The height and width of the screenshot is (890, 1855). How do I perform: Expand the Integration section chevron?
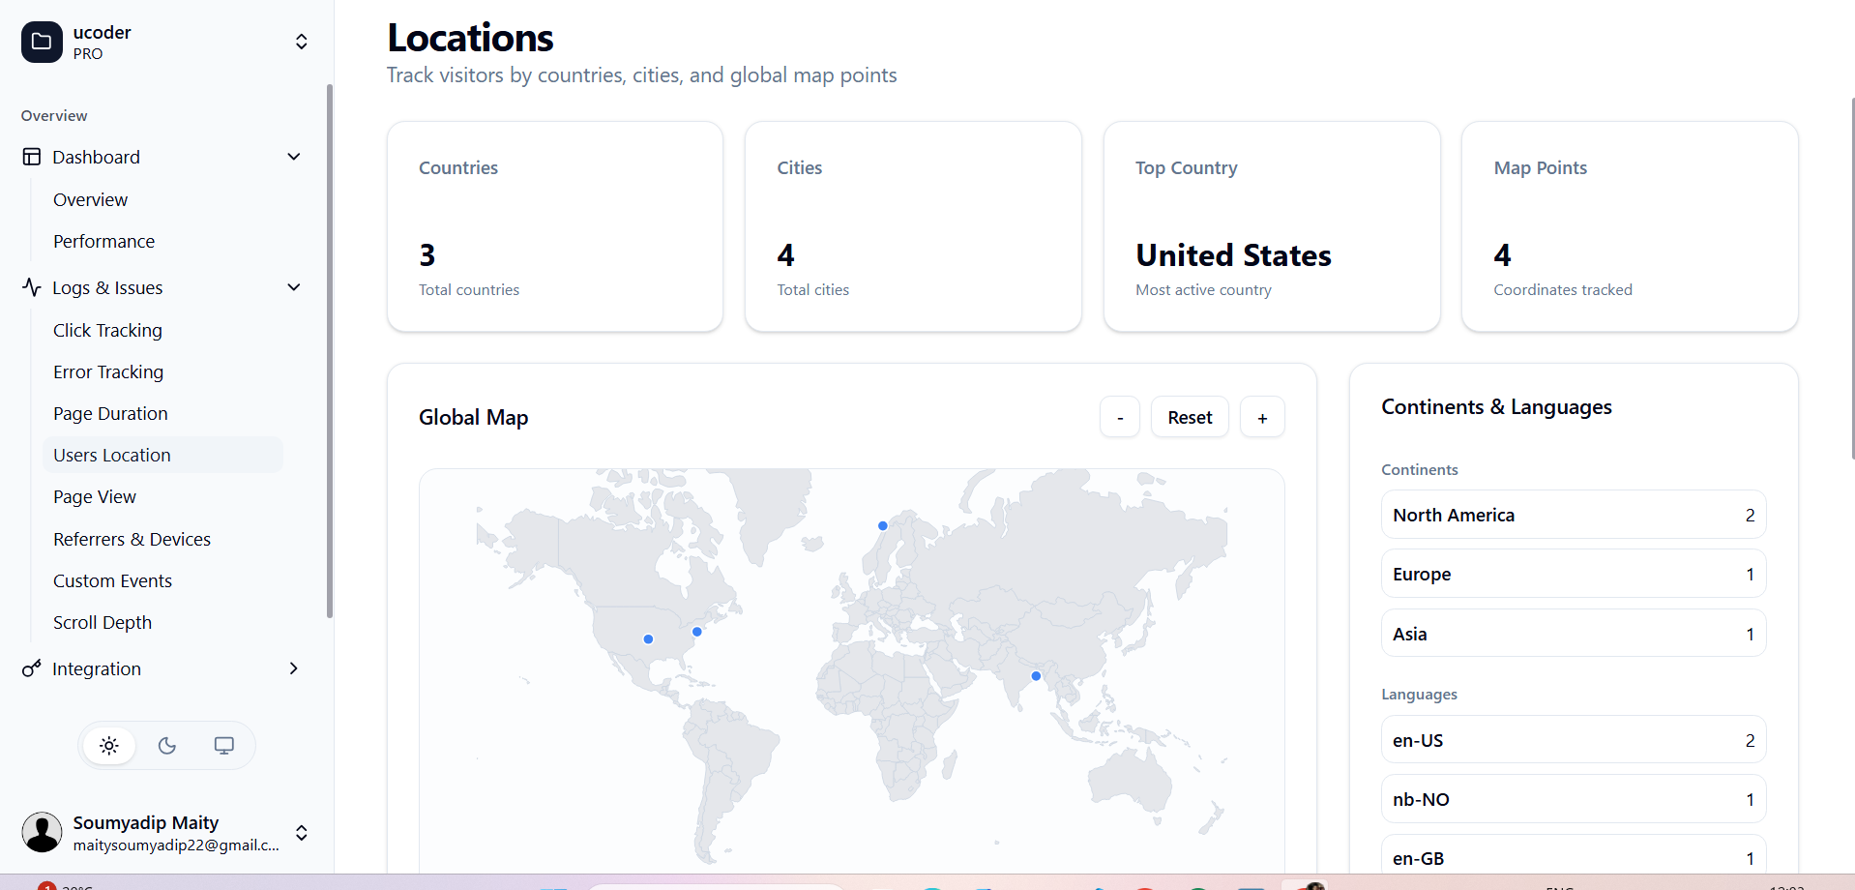293,667
